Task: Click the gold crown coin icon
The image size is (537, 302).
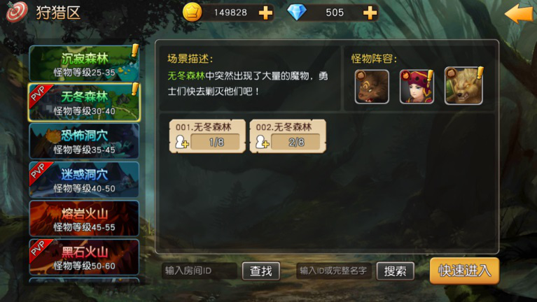Action: click(x=192, y=13)
